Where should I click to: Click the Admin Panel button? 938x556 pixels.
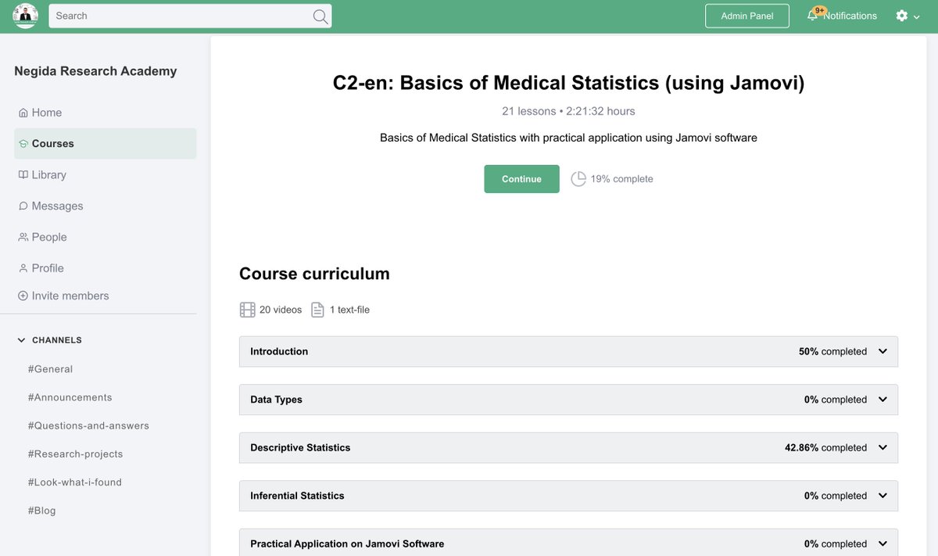coord(747,16)
